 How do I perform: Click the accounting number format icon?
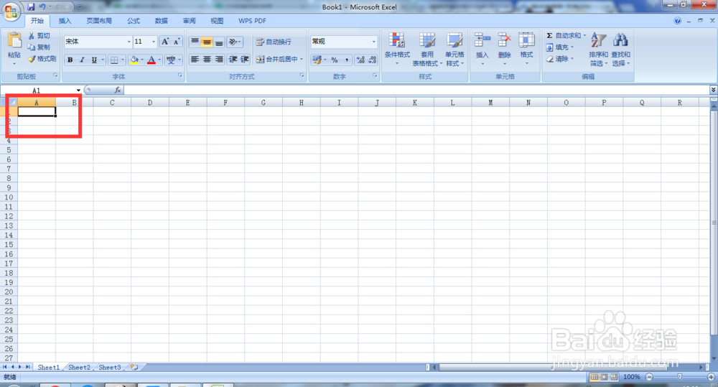coord(317,60)
